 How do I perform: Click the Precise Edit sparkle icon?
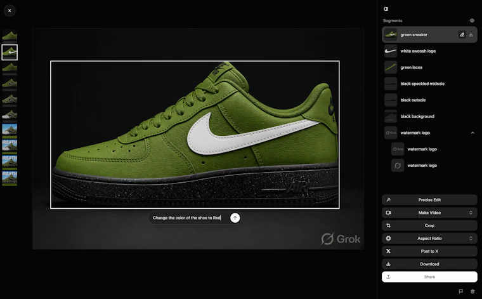click(389, 200)
